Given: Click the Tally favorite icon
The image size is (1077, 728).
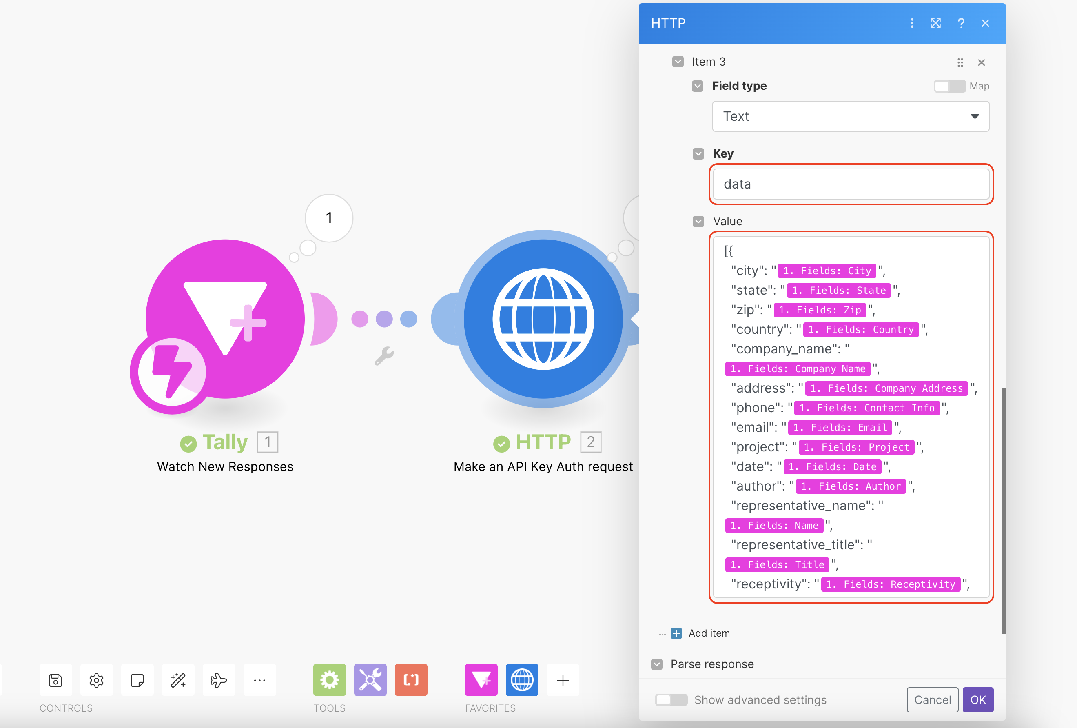Looking at the screenshot, I should [x=481, y=680].
